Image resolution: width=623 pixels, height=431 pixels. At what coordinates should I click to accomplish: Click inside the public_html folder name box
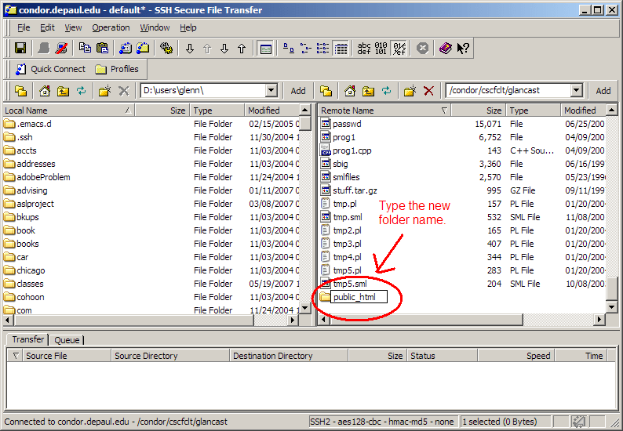tap(359, 297)
